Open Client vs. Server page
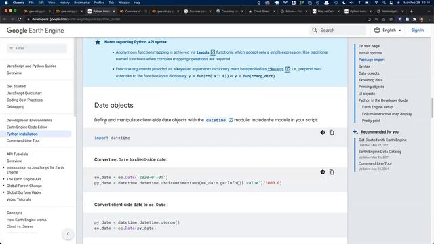This screenshot has width=434, height=244. pyautogui.click(x=20, y=226)
